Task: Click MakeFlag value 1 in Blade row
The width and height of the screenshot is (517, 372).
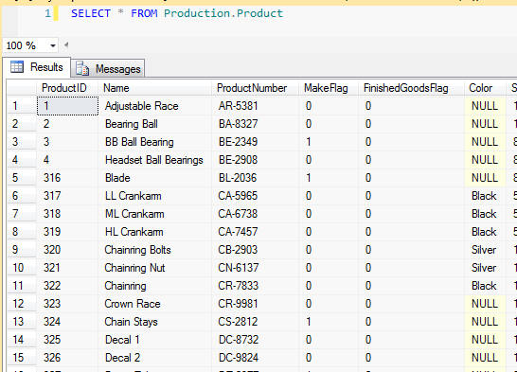Action: [x=329, y=178]
